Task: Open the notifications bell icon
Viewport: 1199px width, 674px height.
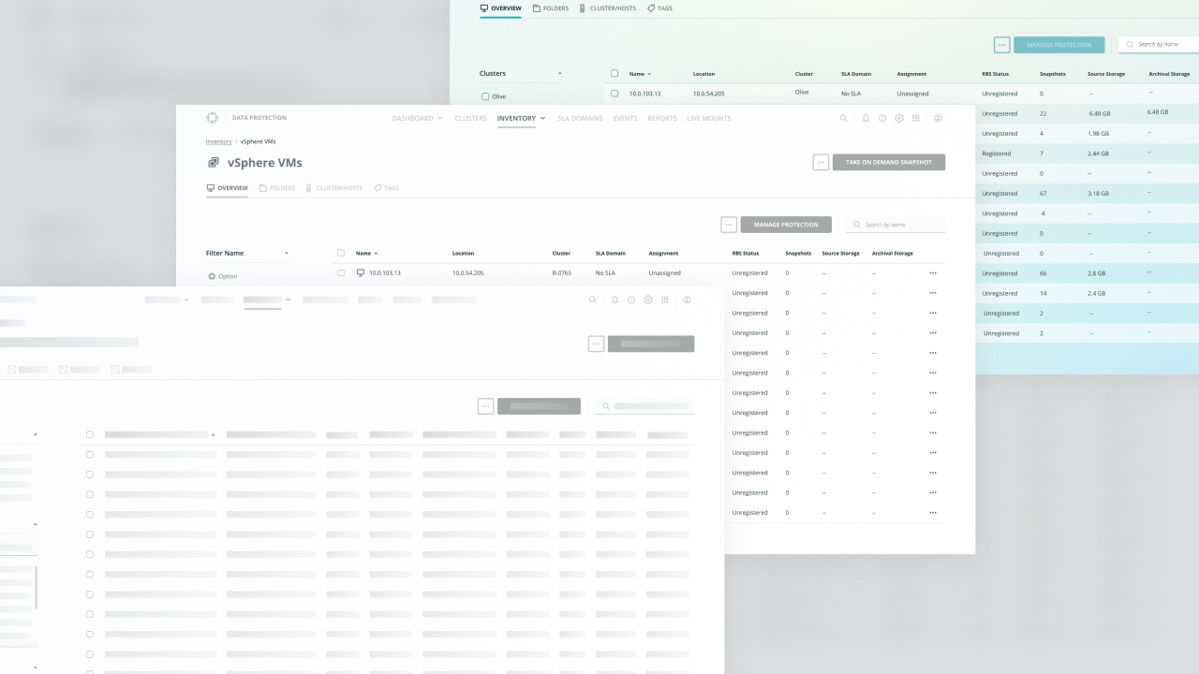Action: 866,118
